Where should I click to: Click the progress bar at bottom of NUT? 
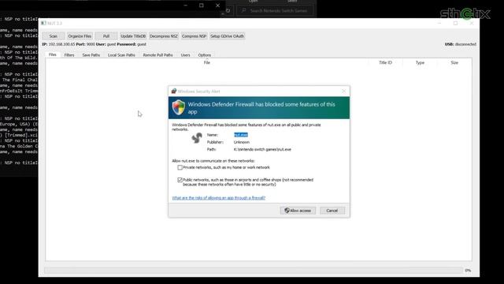click(x=254, y=270)
